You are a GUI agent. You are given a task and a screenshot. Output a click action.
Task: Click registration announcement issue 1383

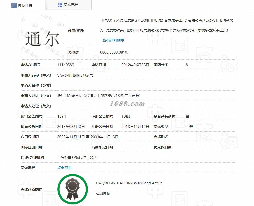tap(126, 116)
